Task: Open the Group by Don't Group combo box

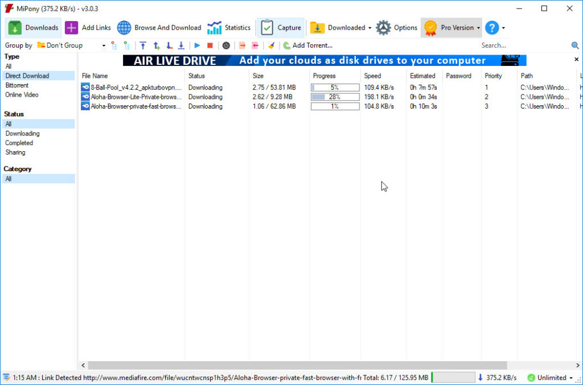Action: (71, 45)
